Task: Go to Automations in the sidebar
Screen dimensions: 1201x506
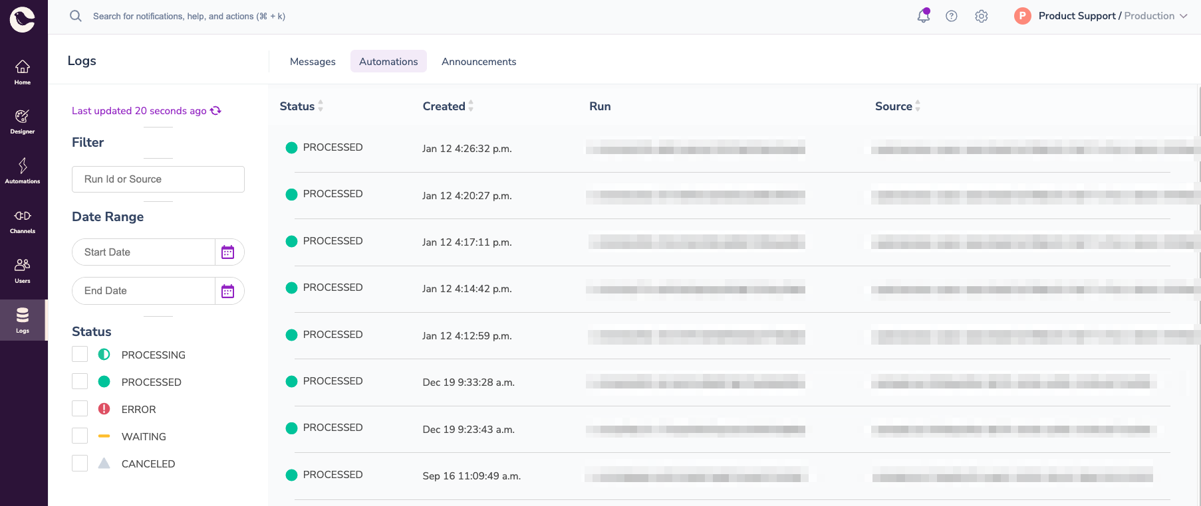Action: tap(23, 171)
